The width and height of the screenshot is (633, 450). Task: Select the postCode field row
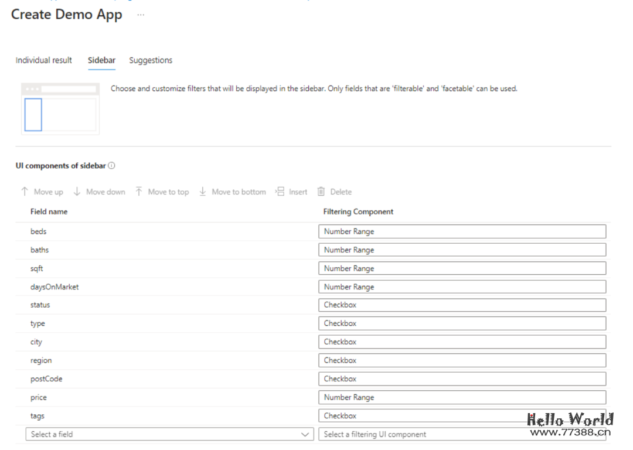(46, 379)
